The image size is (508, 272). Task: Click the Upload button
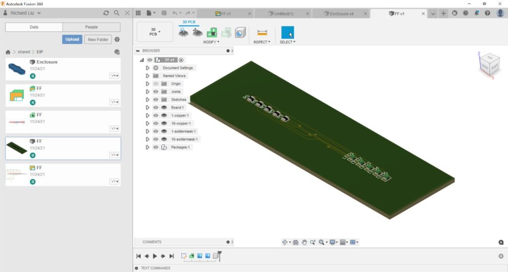pos(72,39)
